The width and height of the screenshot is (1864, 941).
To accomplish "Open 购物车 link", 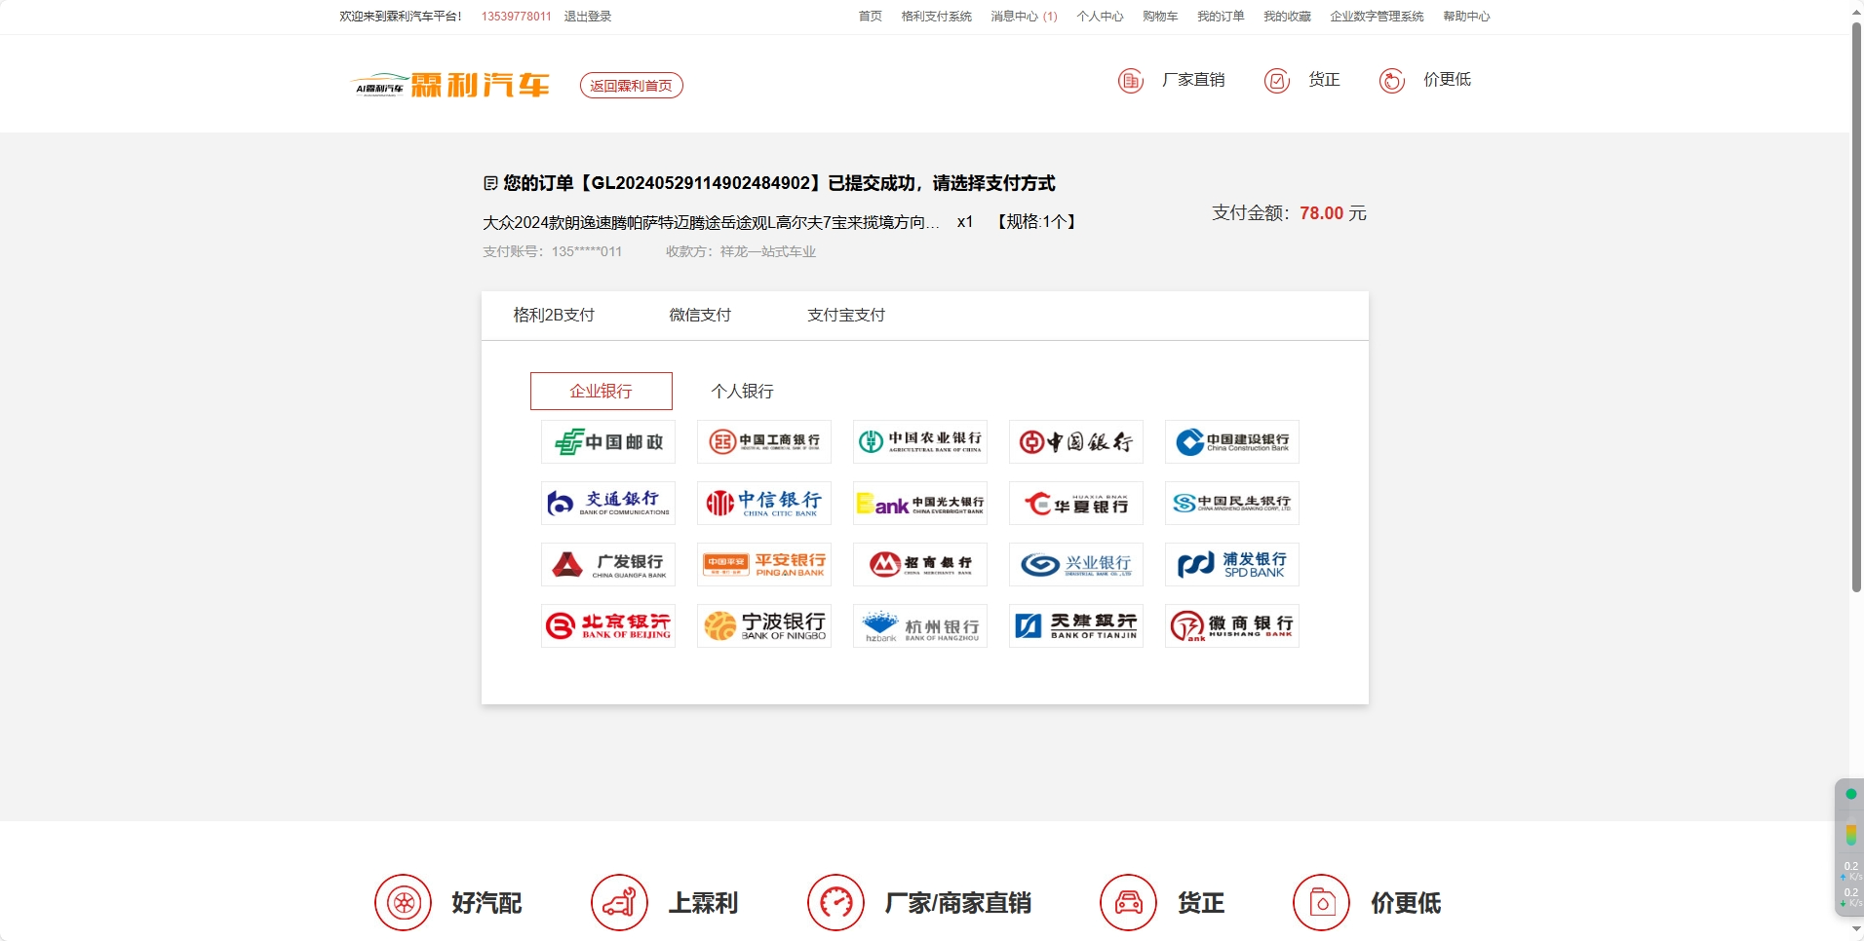I will pyautogui.click(x=1160, y=17).
